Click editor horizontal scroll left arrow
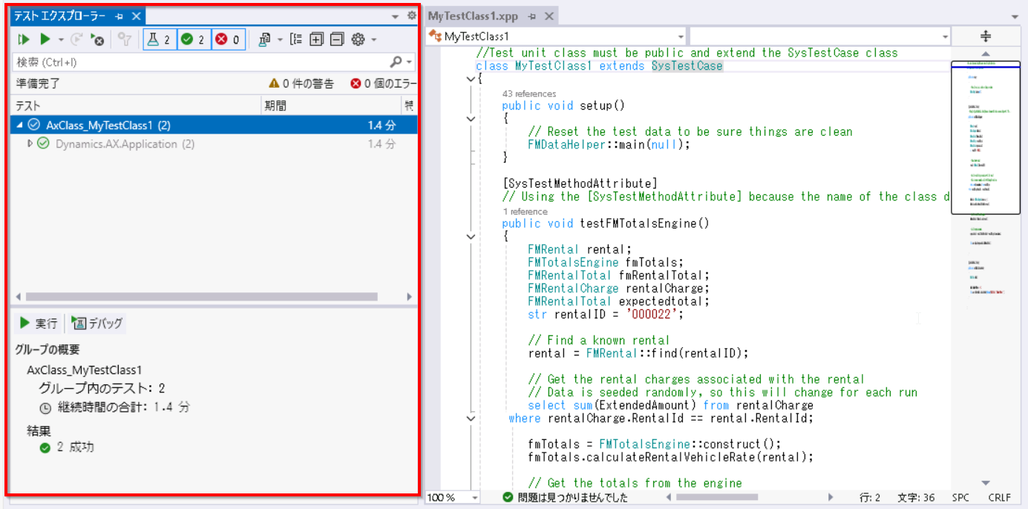Image resolution: width=1028 pixels, height=509 pixels. pyautogui.click(x=669, y=498)
